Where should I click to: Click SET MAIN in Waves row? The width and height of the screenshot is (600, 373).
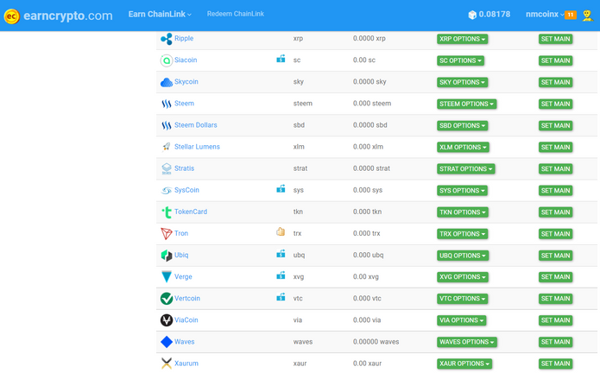[555, 342]
